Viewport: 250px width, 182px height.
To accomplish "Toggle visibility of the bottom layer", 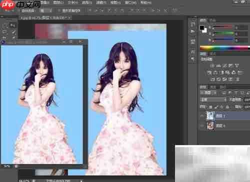I will point(202,126).
